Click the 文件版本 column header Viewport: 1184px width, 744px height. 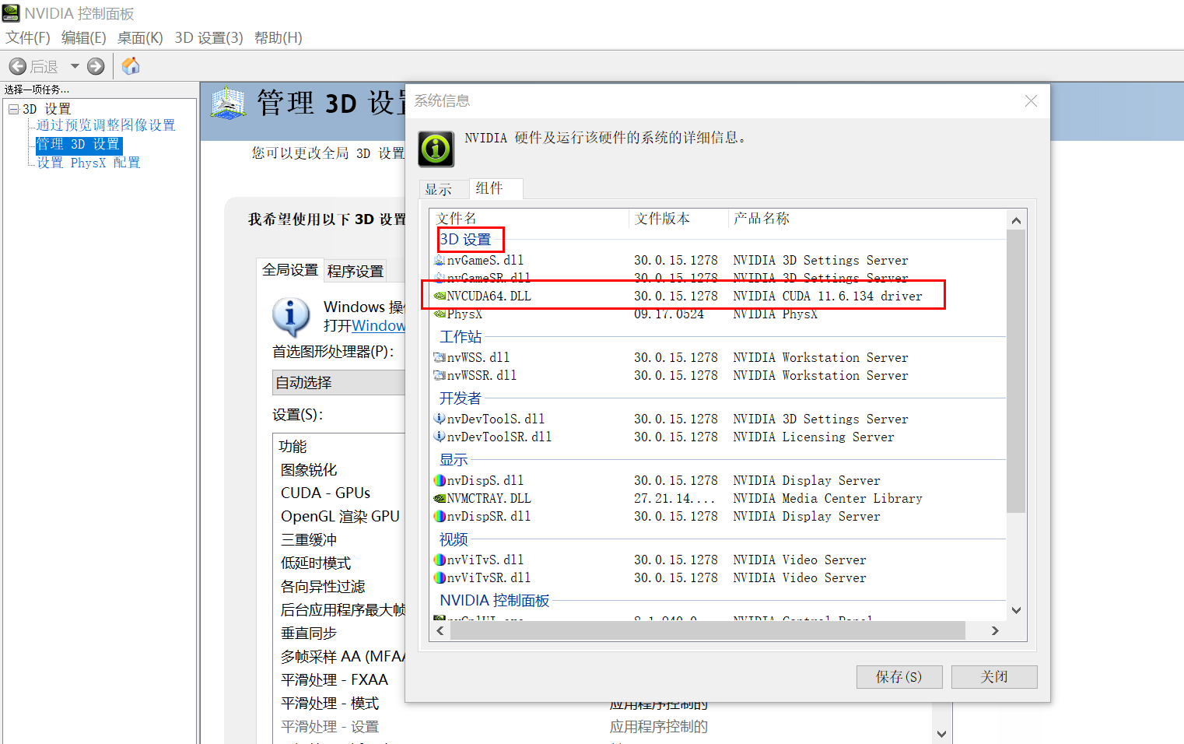tap(662, 219)
